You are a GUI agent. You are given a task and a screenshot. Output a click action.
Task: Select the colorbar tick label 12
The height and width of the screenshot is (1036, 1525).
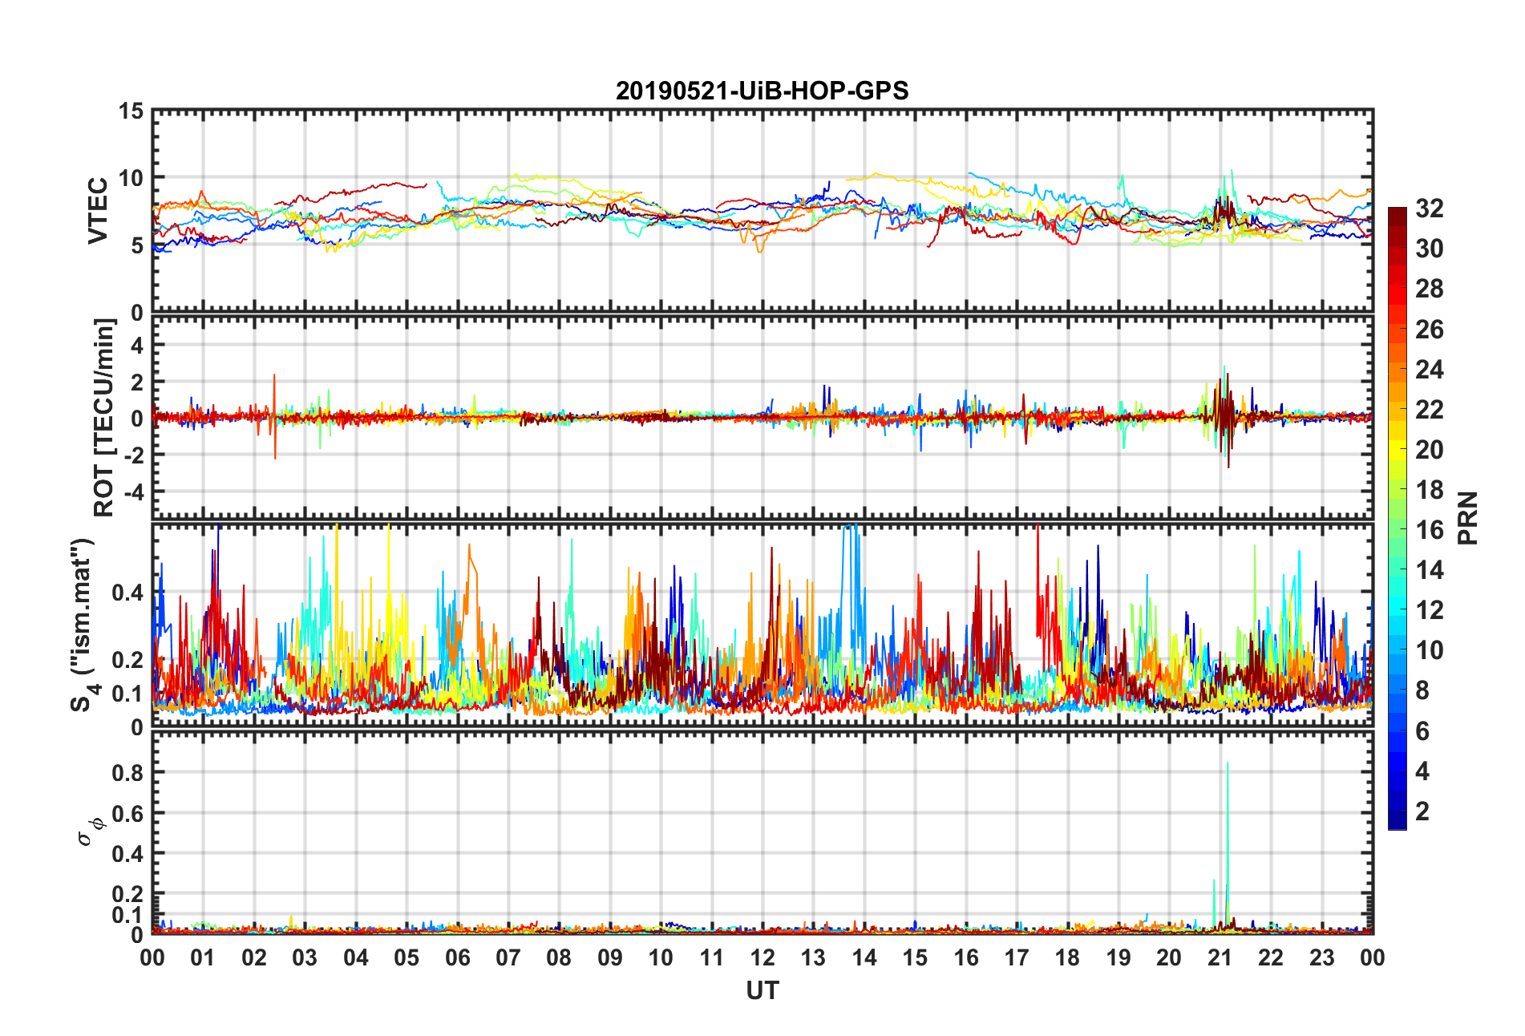[1430, 610]
